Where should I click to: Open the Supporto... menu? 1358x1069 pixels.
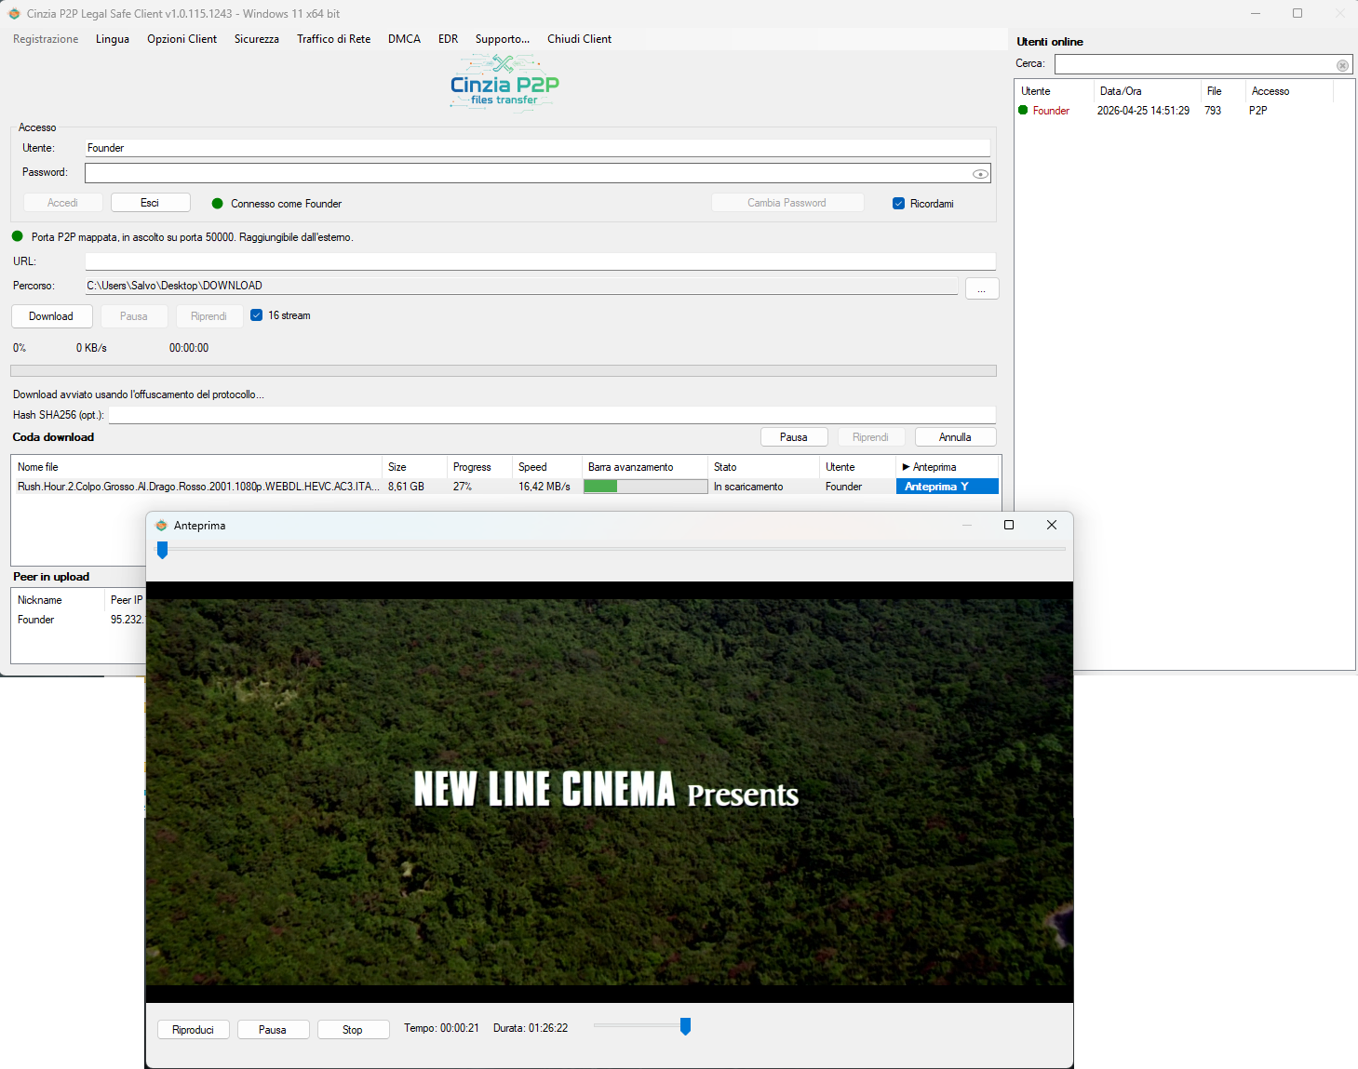pos(503,39)
